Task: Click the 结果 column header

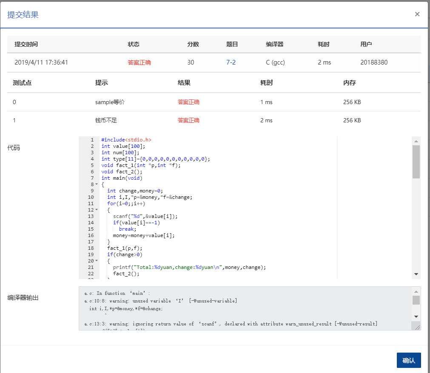Action: 184,83
